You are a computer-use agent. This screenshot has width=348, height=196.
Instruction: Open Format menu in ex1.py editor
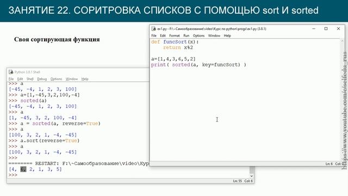click(175, 35)
